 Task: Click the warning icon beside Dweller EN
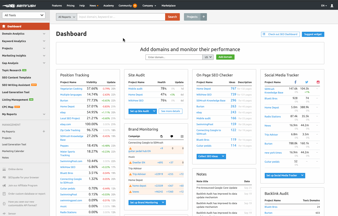point(130,163)
